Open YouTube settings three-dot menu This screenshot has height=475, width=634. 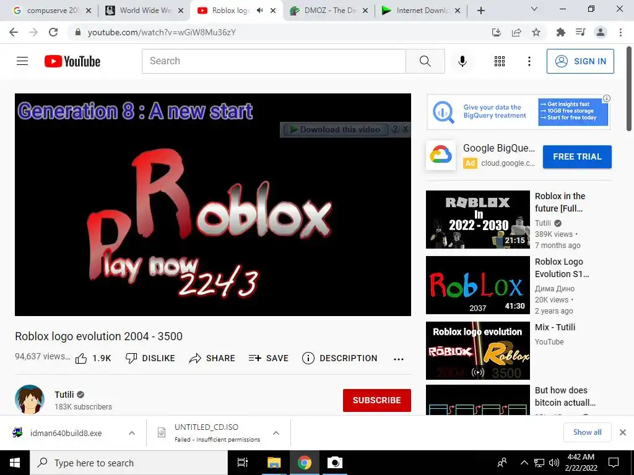(529, 61)
